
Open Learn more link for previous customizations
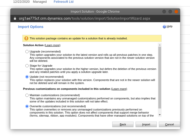coord(119,89)
